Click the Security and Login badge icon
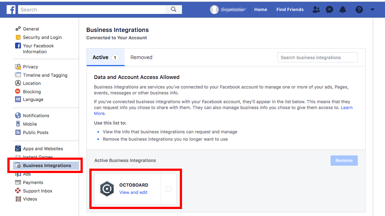Image resolution: width=385 pixels, height=216 pixels. [x=18, y=37]
